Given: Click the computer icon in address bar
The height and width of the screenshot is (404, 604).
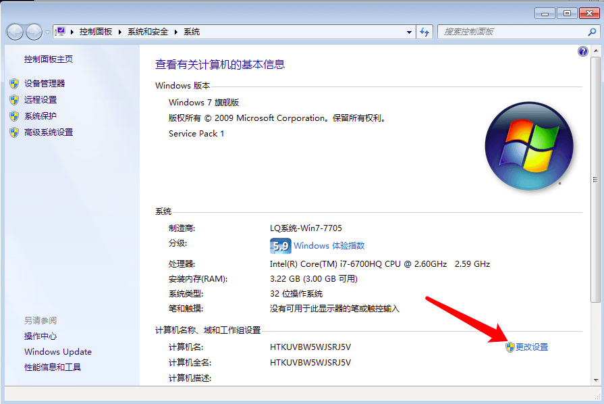Looking at the screenshot, I should (x=61, y=32).
